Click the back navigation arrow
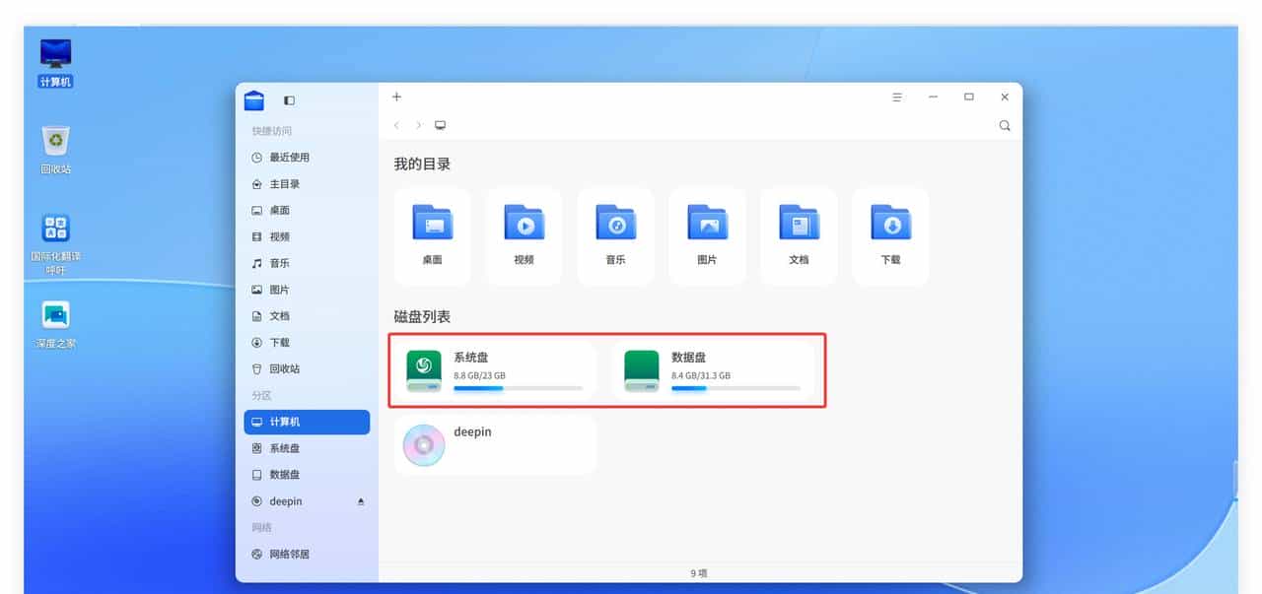The height and width of the screenshot is (594, 1262). point(396,125)
